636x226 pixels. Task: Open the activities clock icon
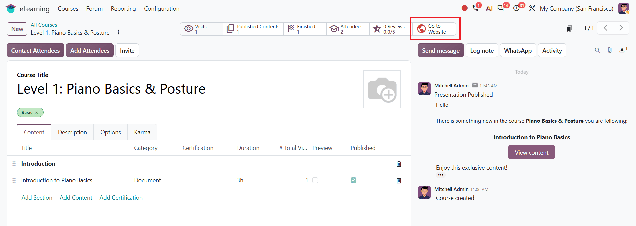[516, 8]
